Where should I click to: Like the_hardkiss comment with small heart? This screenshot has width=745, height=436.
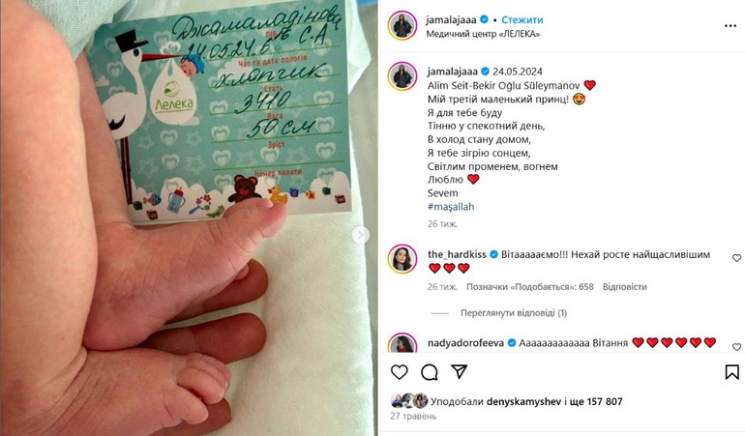pyautogui.click(x=736, y=258)
